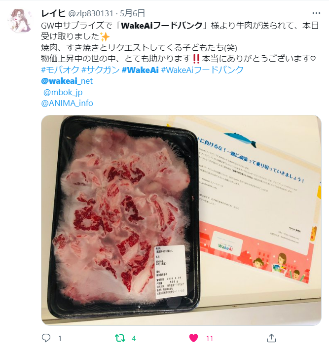Click the retweet count 4

134,338
